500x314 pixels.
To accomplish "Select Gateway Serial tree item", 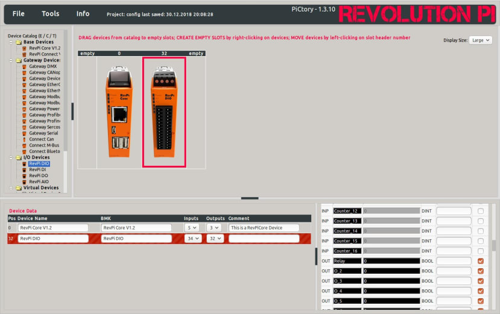I will click(x=43, y=133).
